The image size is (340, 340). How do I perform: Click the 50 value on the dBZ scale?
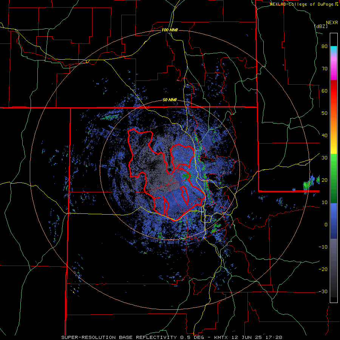point(325,113)
